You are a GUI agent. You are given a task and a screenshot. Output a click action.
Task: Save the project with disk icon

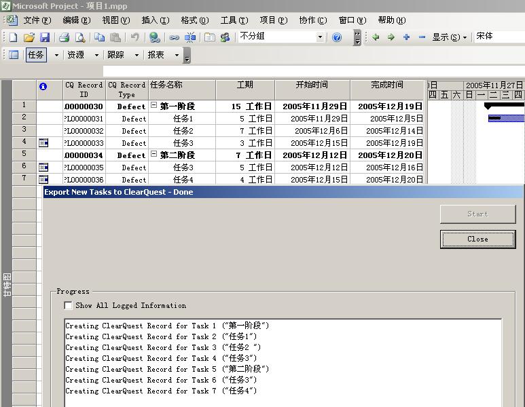point(45,37)
